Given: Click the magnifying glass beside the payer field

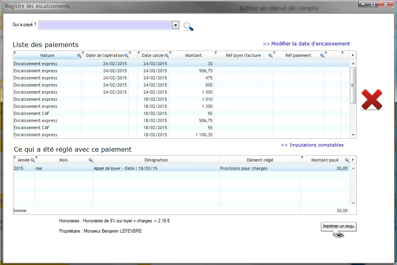Looking at the screenshot, I should (x=188, y=26).
